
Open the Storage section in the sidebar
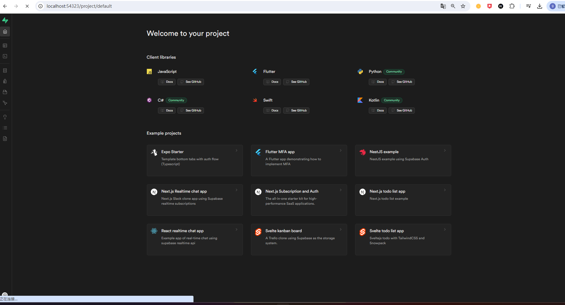point(5,92)
